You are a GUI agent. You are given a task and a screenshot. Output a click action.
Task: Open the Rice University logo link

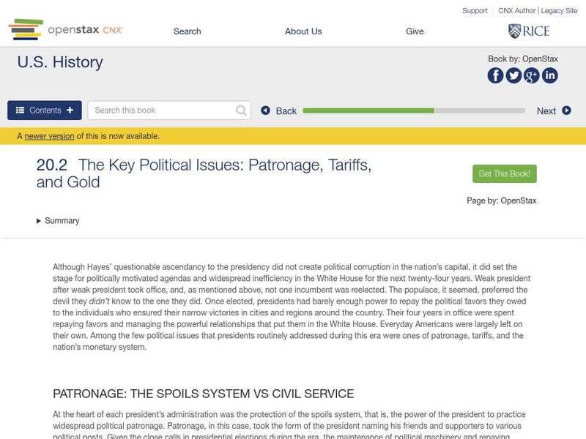pos(528,31)
